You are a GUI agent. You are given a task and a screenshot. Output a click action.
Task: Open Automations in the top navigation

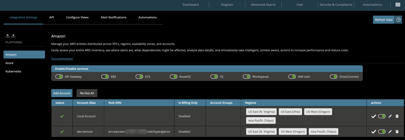tap(372, 5)
